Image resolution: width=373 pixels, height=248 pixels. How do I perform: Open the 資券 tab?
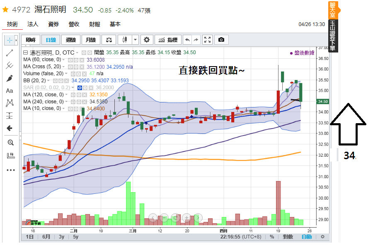pyautogui.click(x=53, y=24)
